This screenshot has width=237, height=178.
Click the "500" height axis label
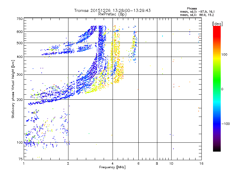(x=20, y=43)
